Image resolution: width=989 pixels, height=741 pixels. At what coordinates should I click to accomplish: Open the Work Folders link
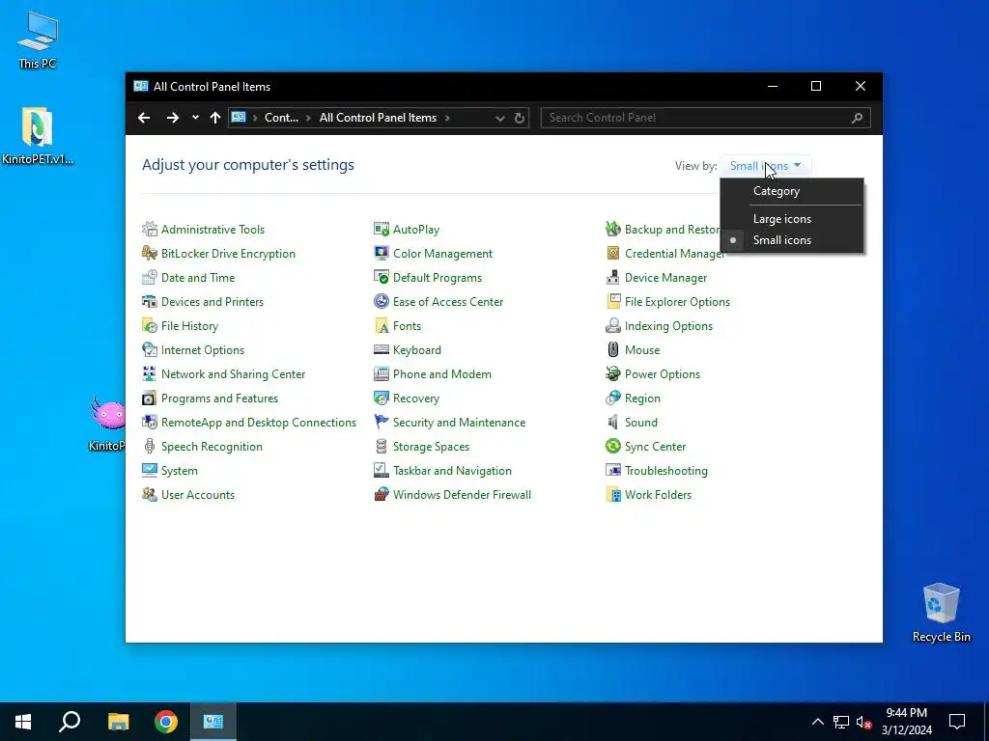coord(658,495)
